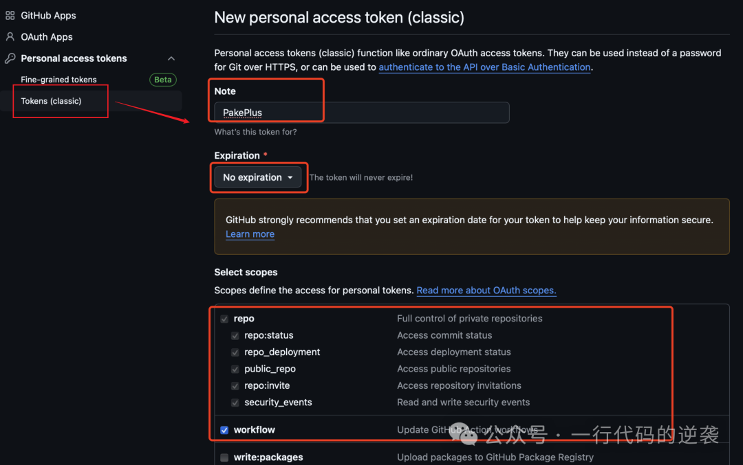This screenshot has width=743, height=465.
Task: Check the security_events scope
Action: tap(235, 402)
